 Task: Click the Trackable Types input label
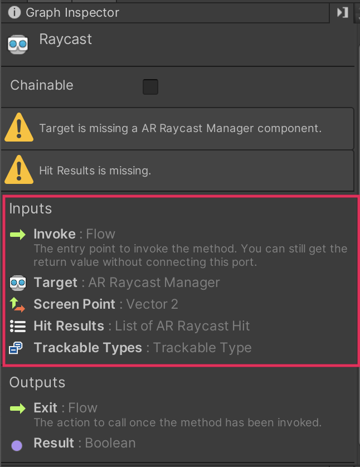pos(87,348)
